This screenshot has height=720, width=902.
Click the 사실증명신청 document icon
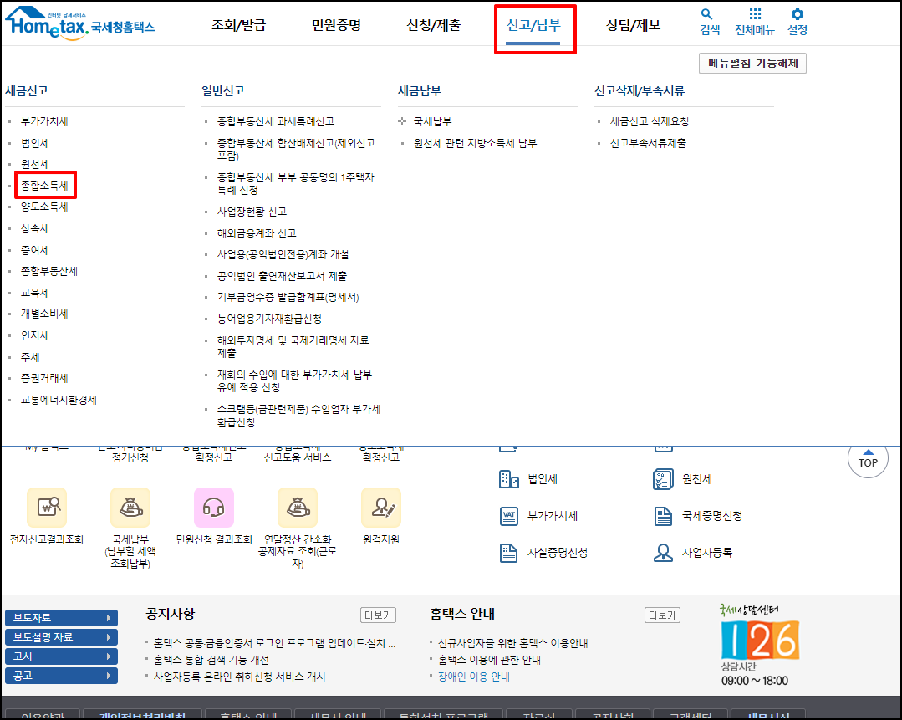(508, 553)
